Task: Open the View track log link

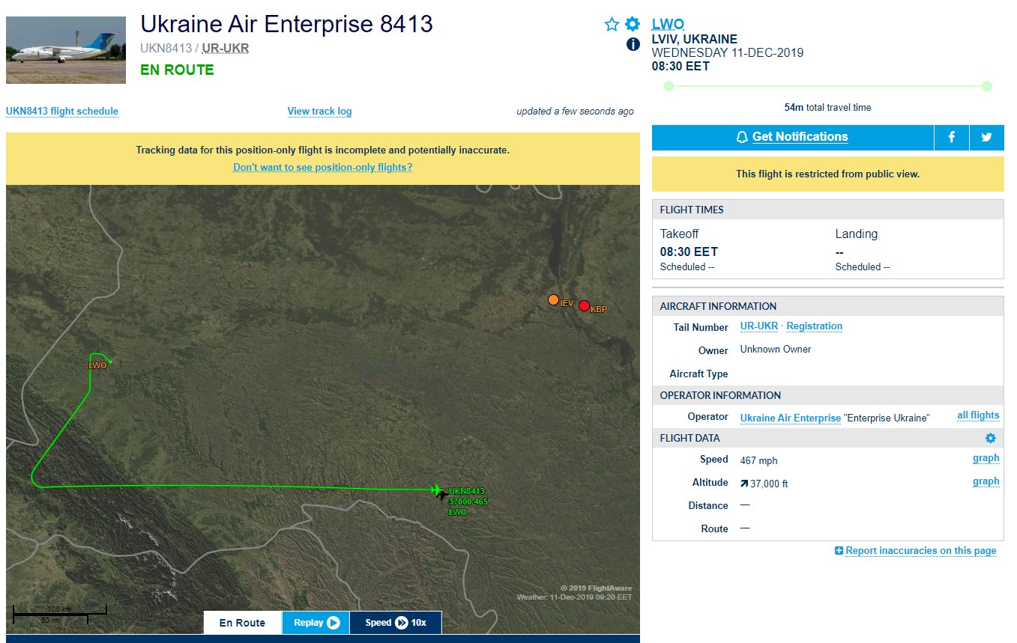Action: (319, 112)
